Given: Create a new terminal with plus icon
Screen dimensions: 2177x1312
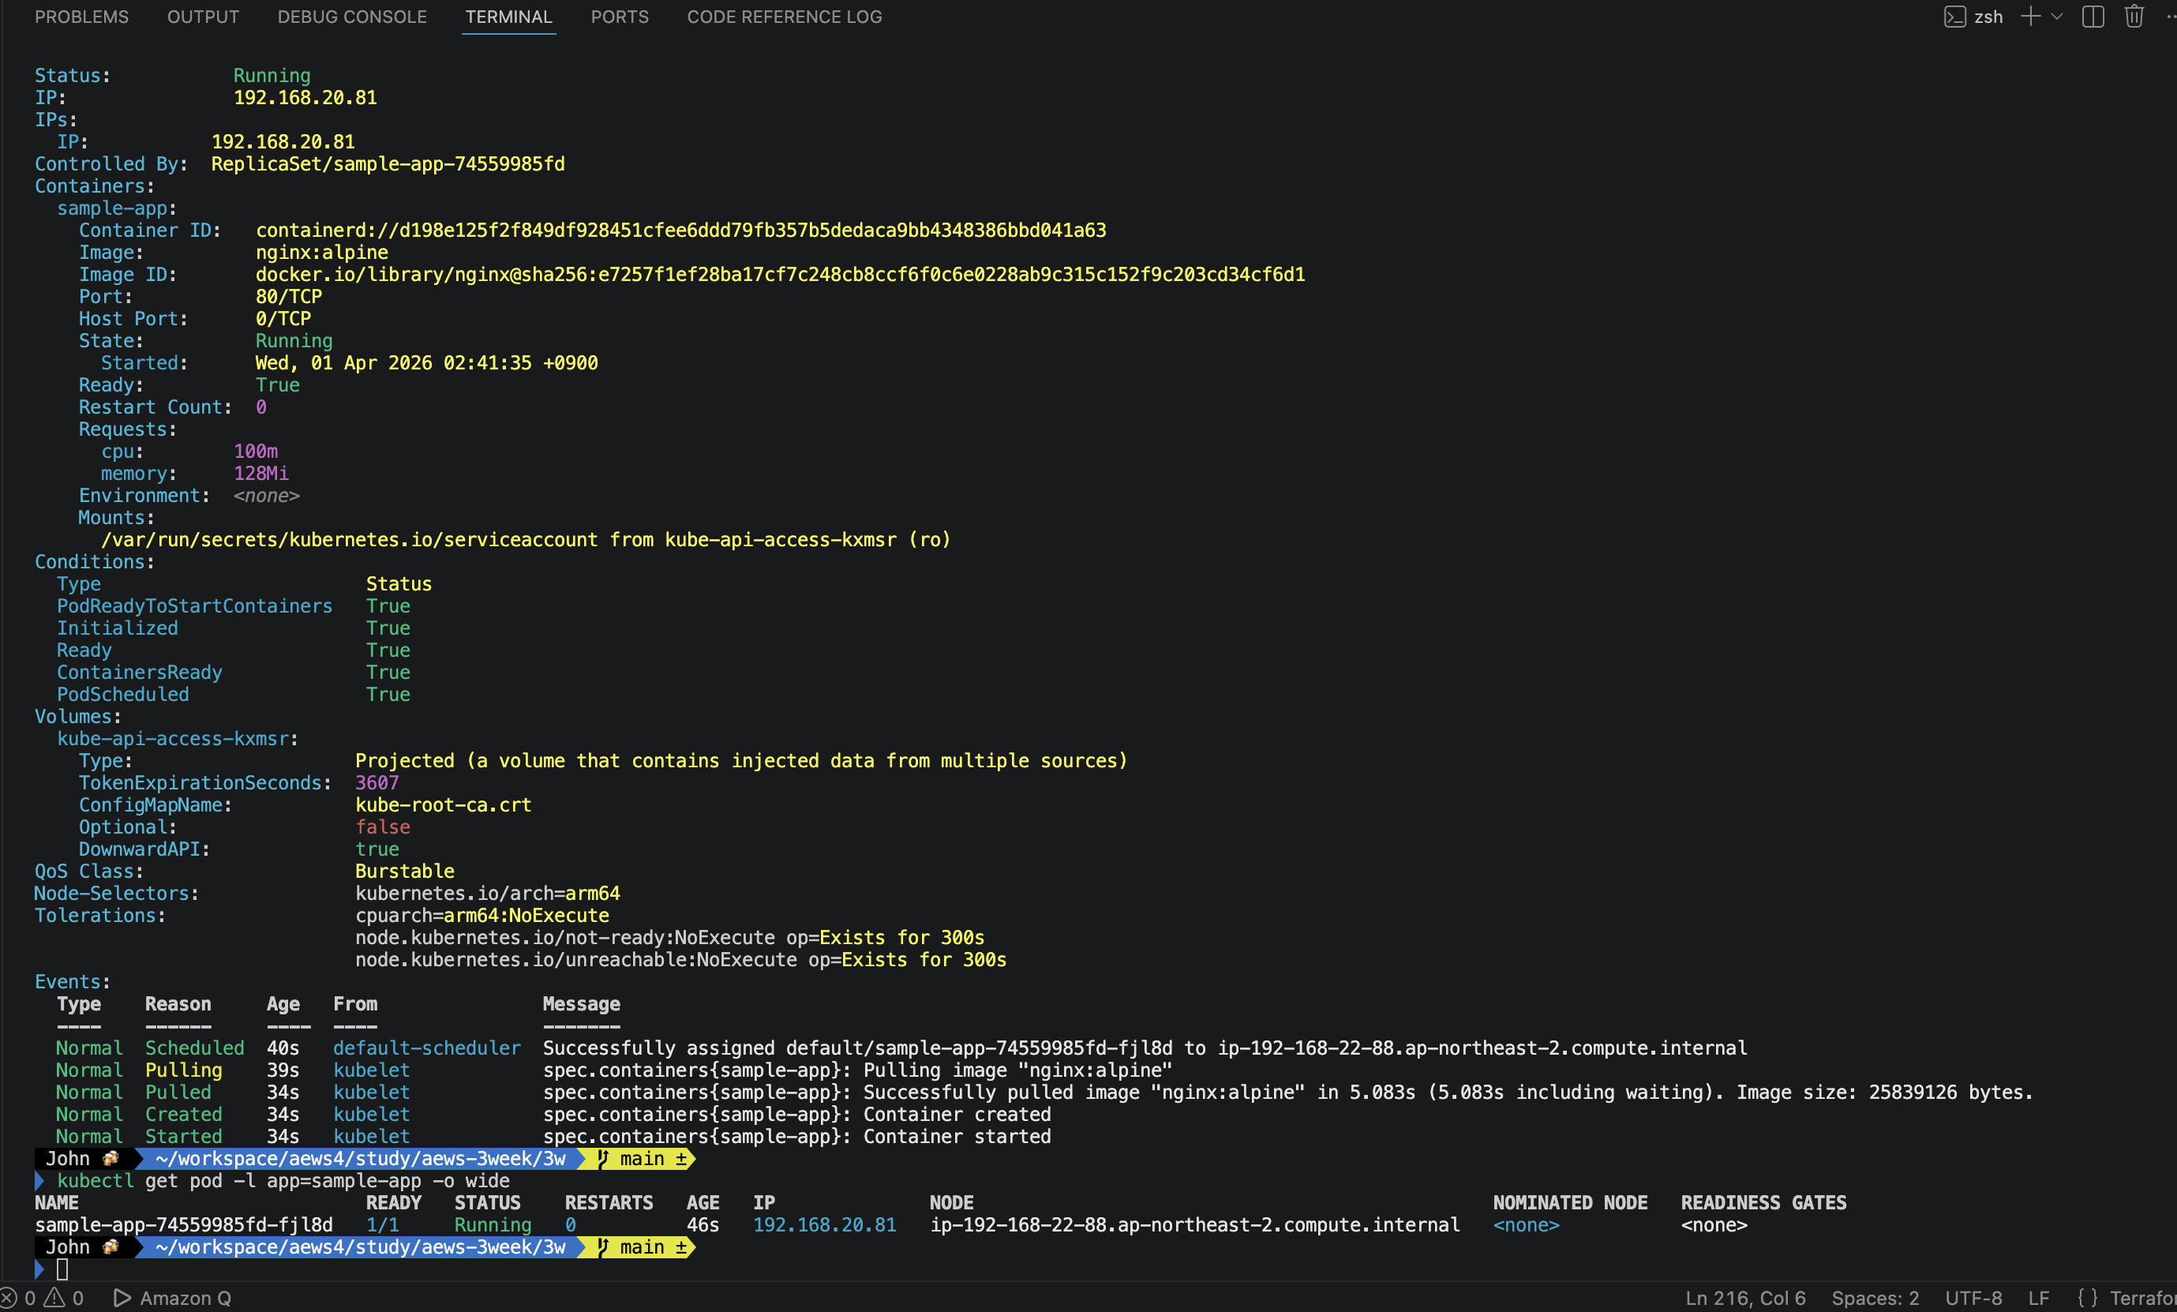Looking at the screenshot, I should pyautogui.click(x=2030, y=17).
